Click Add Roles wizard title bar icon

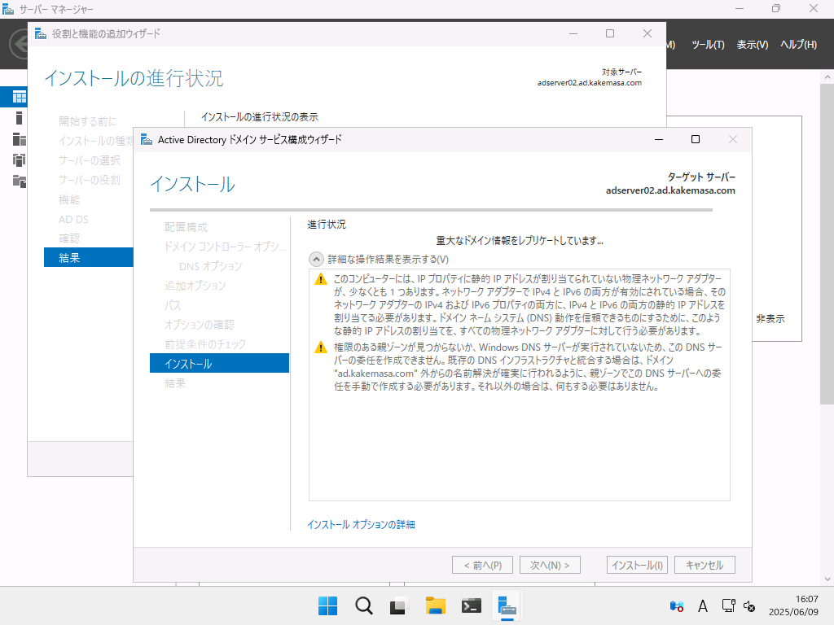[x=41, y=34]
